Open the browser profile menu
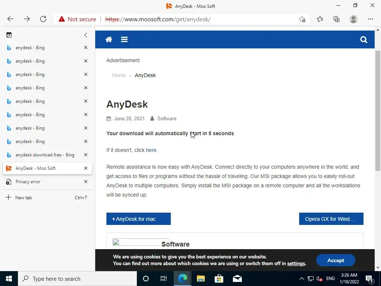 point(353,19)
